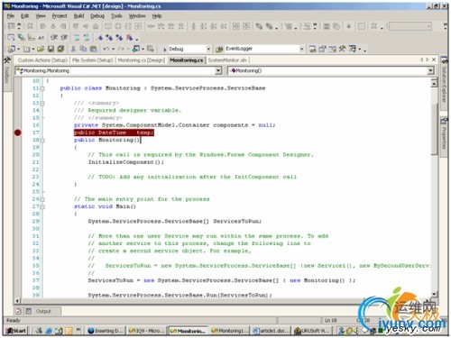Toggle the Toolbox auto-hide side tab
Viewport: 451px width, 338px height.
[x=7, y=74]
